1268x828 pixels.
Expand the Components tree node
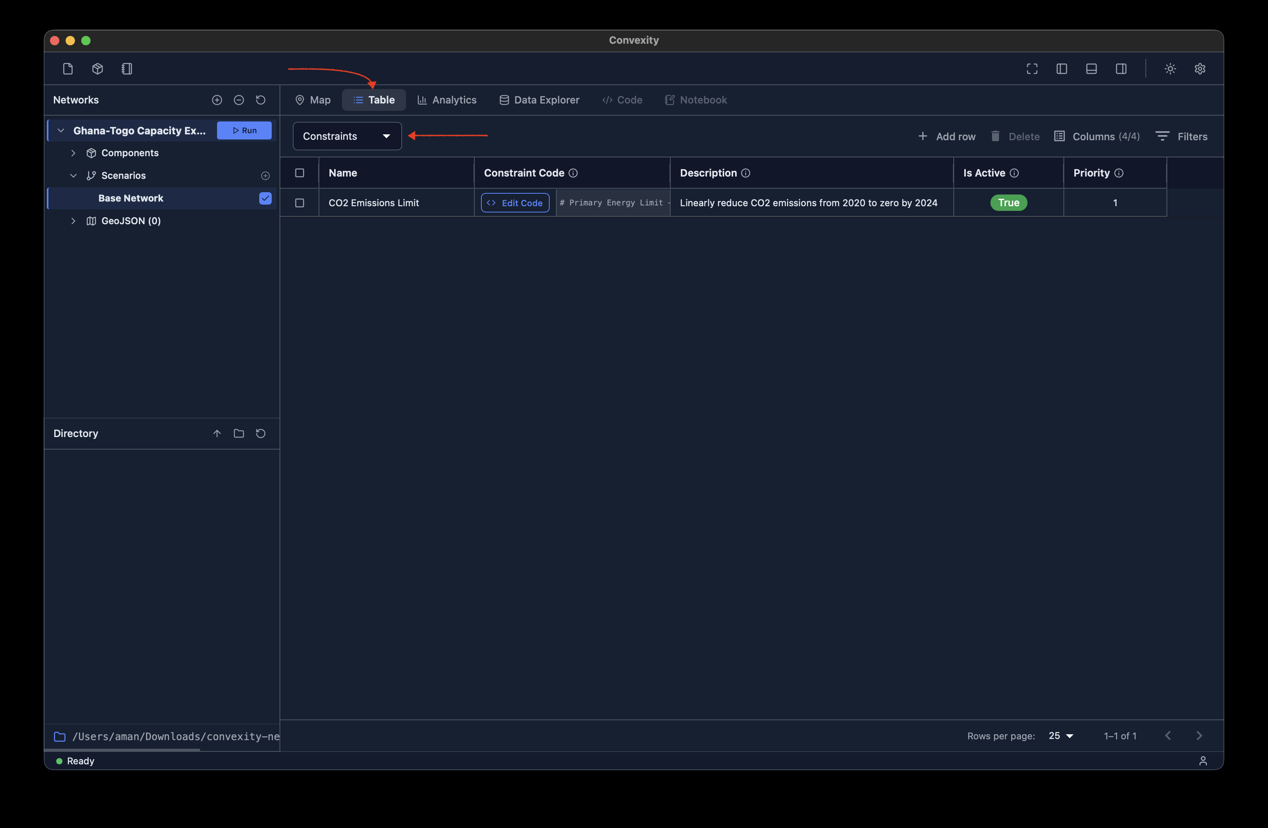[x=73, y=153]
